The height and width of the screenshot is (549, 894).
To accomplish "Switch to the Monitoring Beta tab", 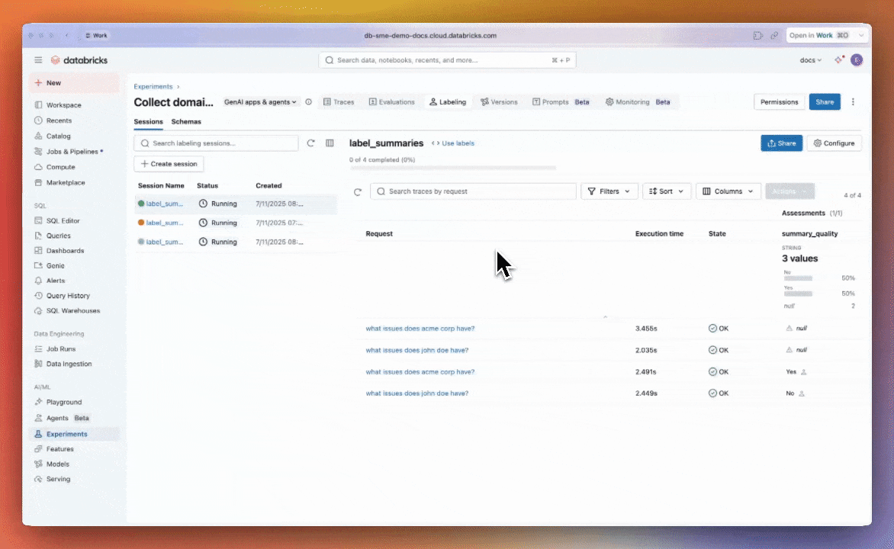I will (638, 102).
